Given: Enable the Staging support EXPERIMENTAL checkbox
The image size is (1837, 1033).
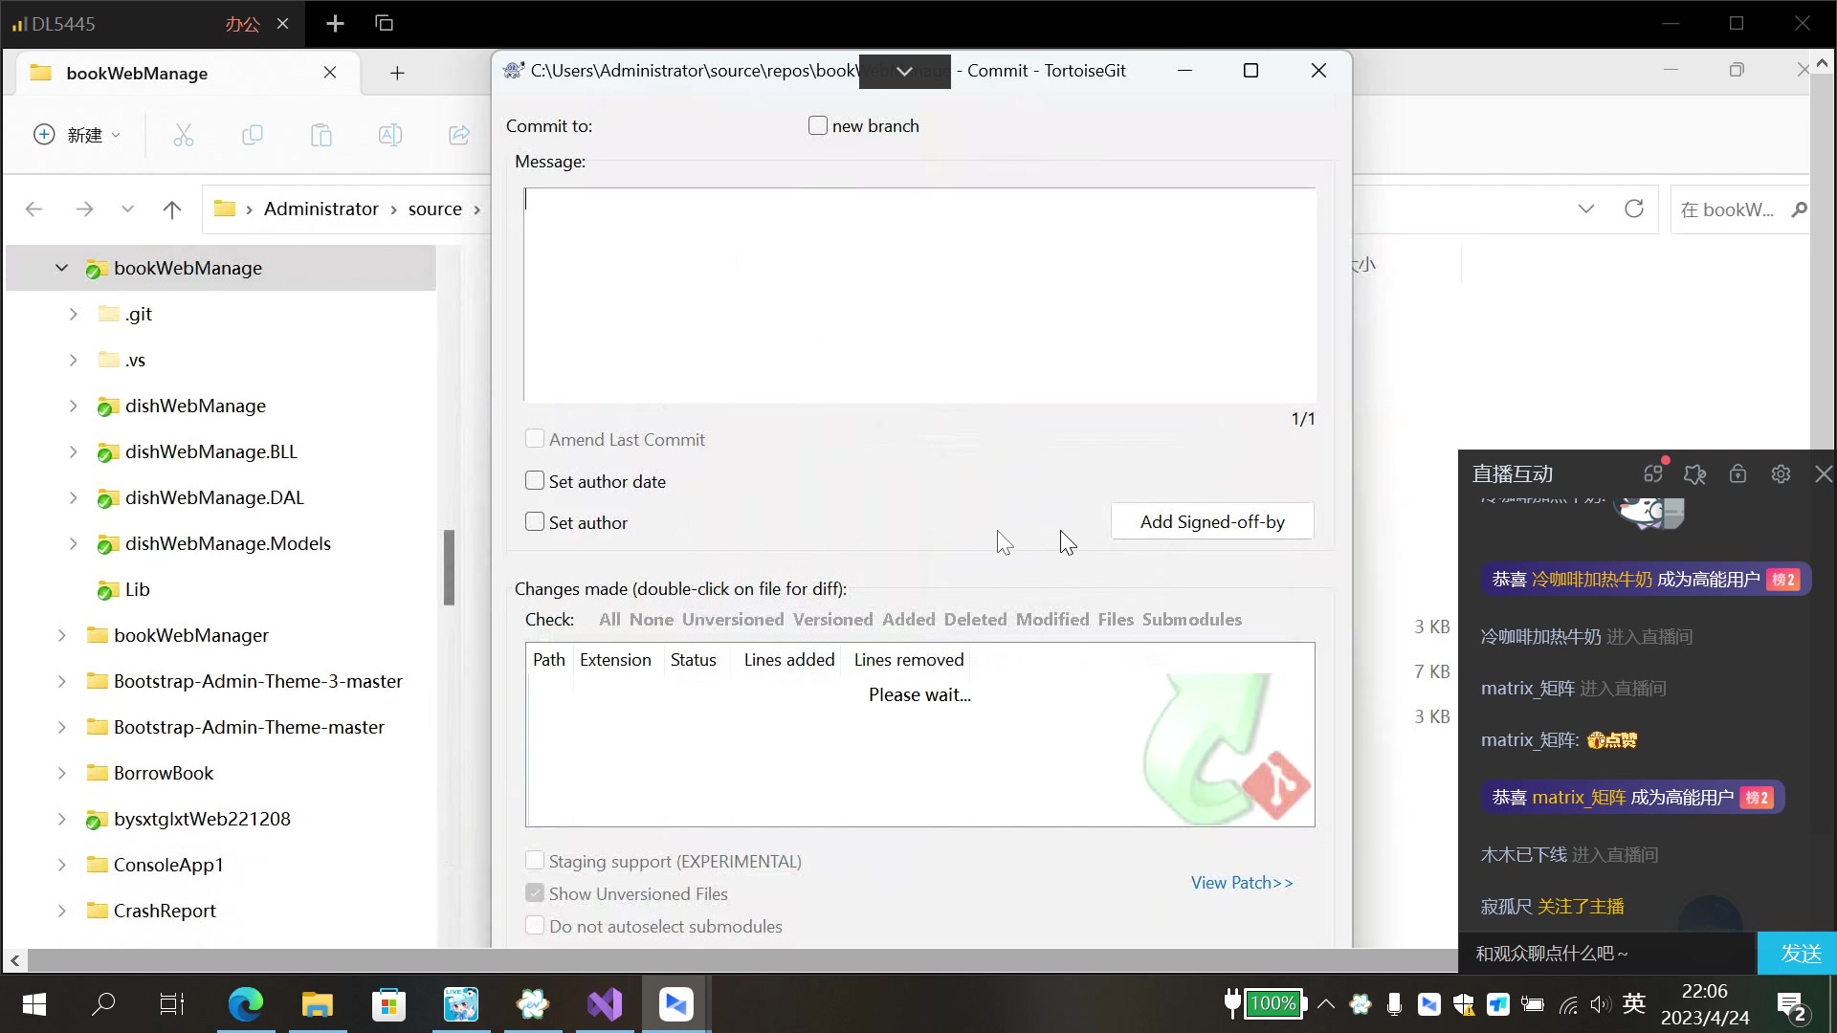Looking at the screenshot, I should (535, 860).
